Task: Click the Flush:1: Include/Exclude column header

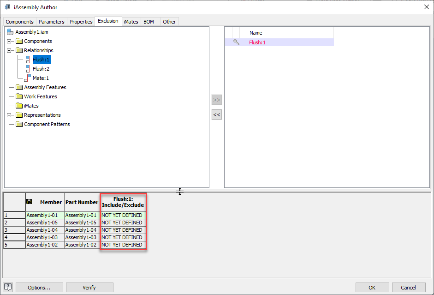Action: tap(123, 202)
